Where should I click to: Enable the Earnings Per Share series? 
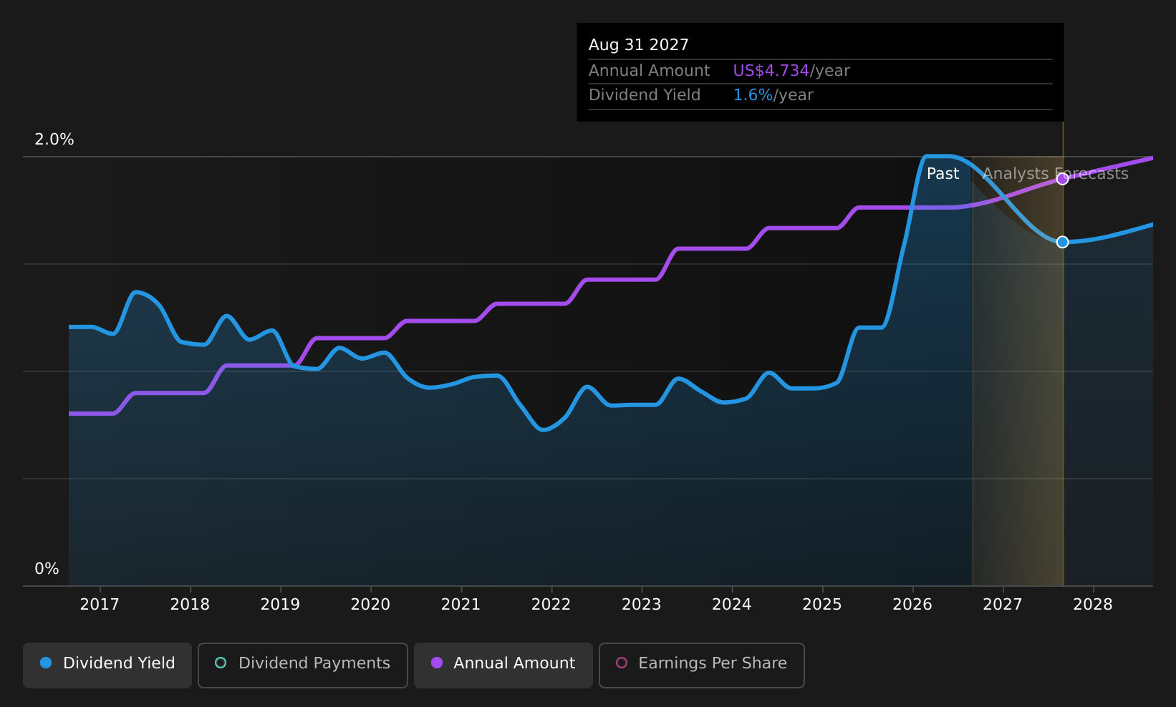click(701, 665)
